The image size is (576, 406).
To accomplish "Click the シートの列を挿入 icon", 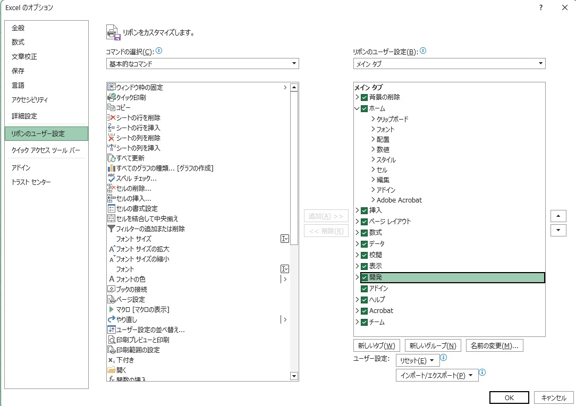I will [x=111, y=148].
